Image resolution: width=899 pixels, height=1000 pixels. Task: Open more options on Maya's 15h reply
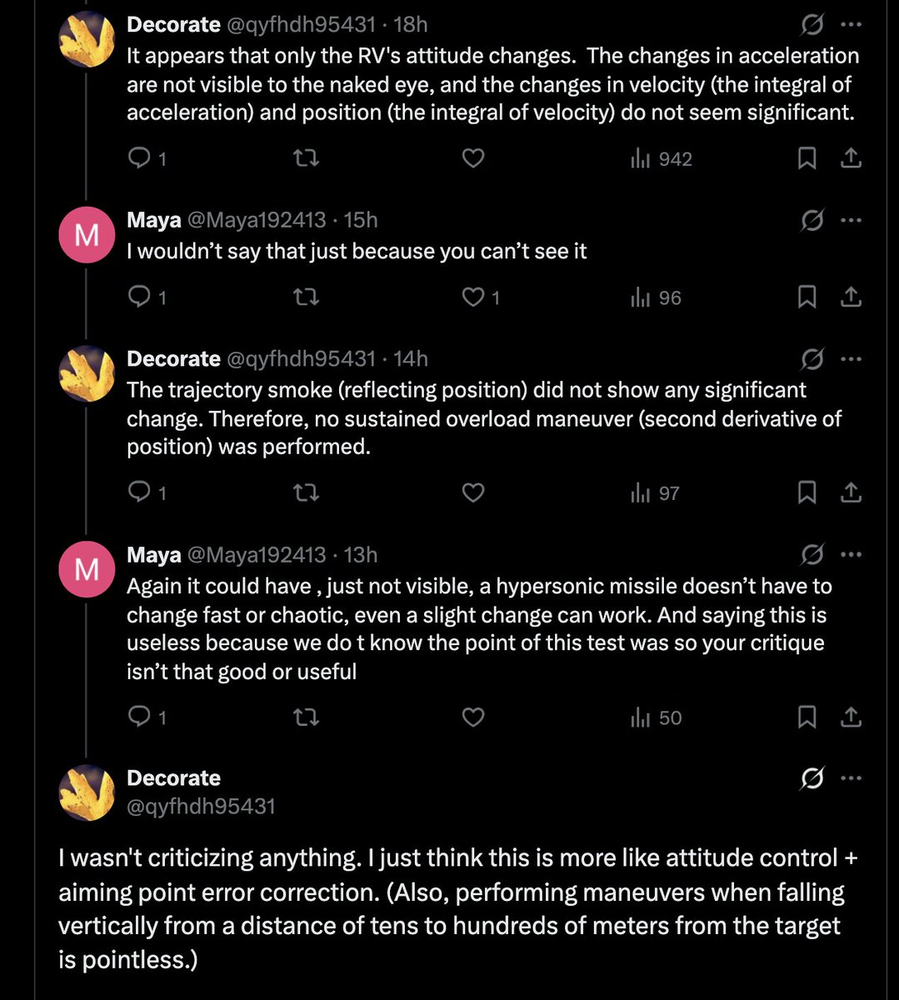(x=851, y=220)
